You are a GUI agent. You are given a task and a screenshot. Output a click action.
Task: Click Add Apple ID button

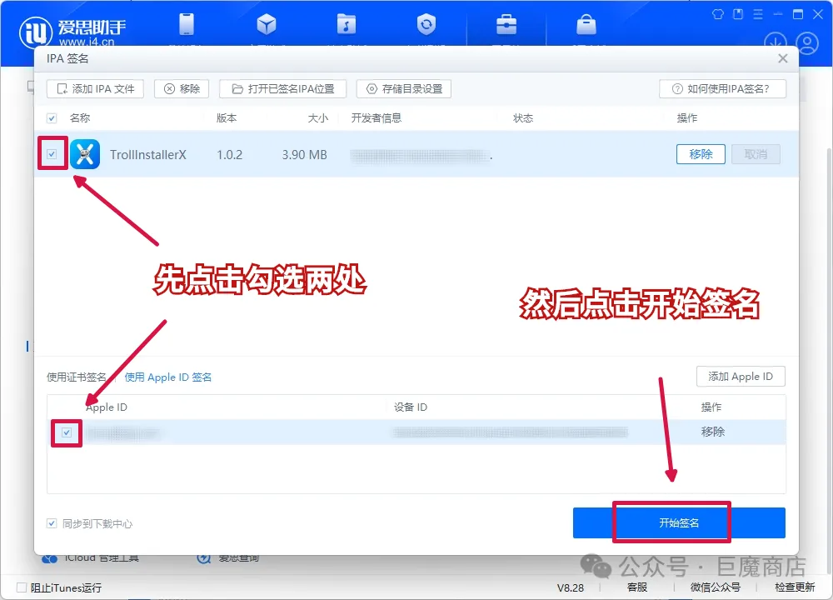[x=741, y=377]
